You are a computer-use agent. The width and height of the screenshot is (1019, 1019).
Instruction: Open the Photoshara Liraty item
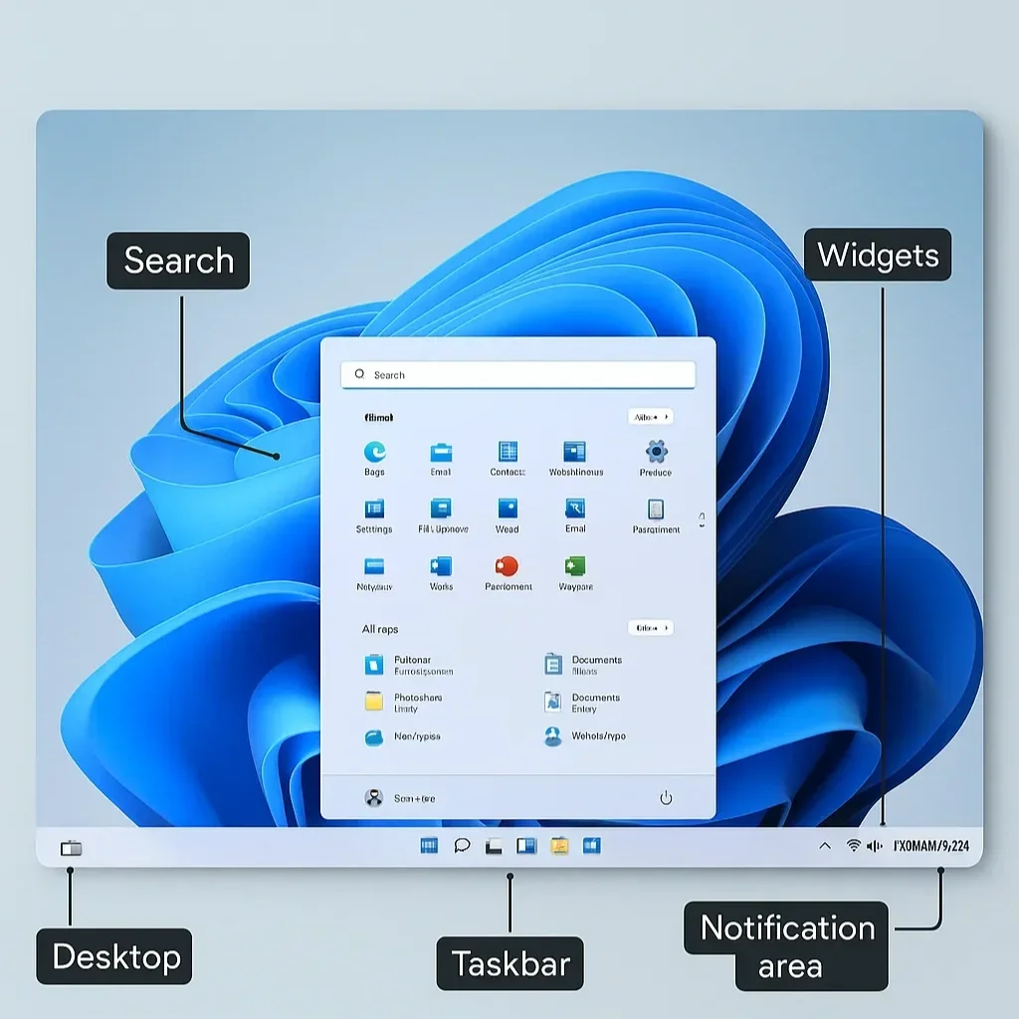[x=404, y=703]
